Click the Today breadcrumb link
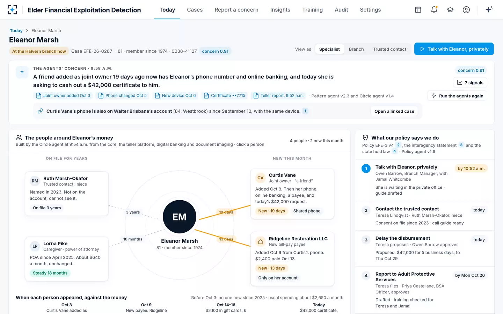The height and width of the screenshot is (314, 503). point(16,31)
